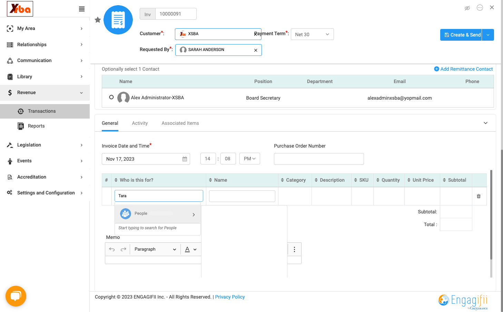Delete the line item with trash icon
The width and height of the screenshot is (503, 312).
[x=479, y=196]
